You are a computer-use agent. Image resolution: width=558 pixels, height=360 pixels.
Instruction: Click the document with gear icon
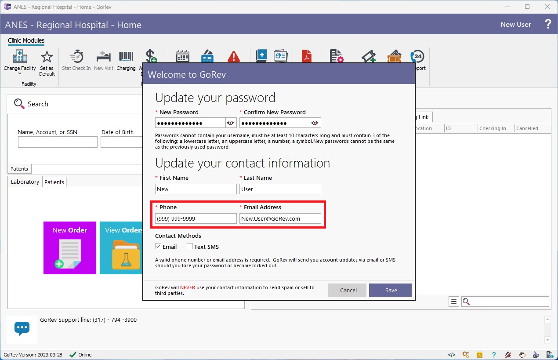coord(337,57)
